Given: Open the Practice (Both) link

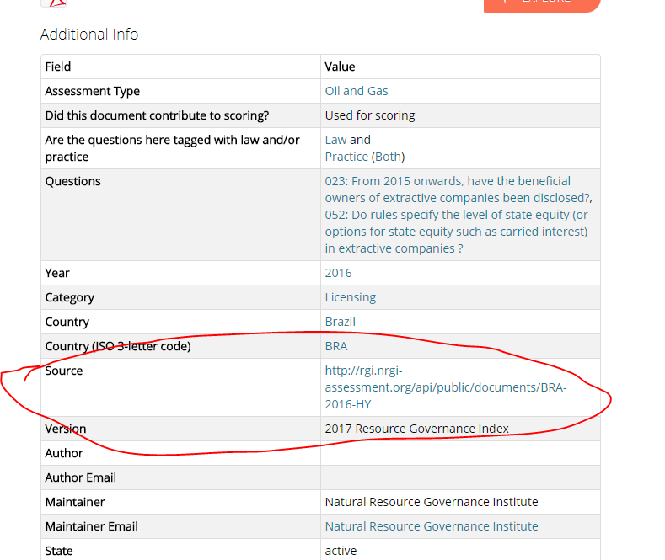Looking at the screenshot, I should [x=365, y=157].
